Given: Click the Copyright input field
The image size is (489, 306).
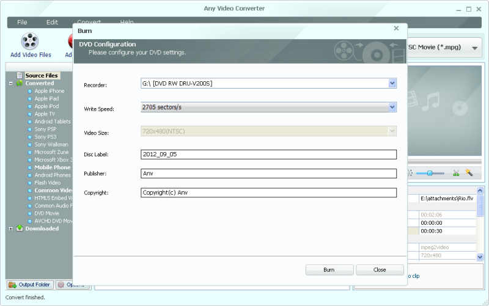Looking at the screenshot, I should point(268,192).
